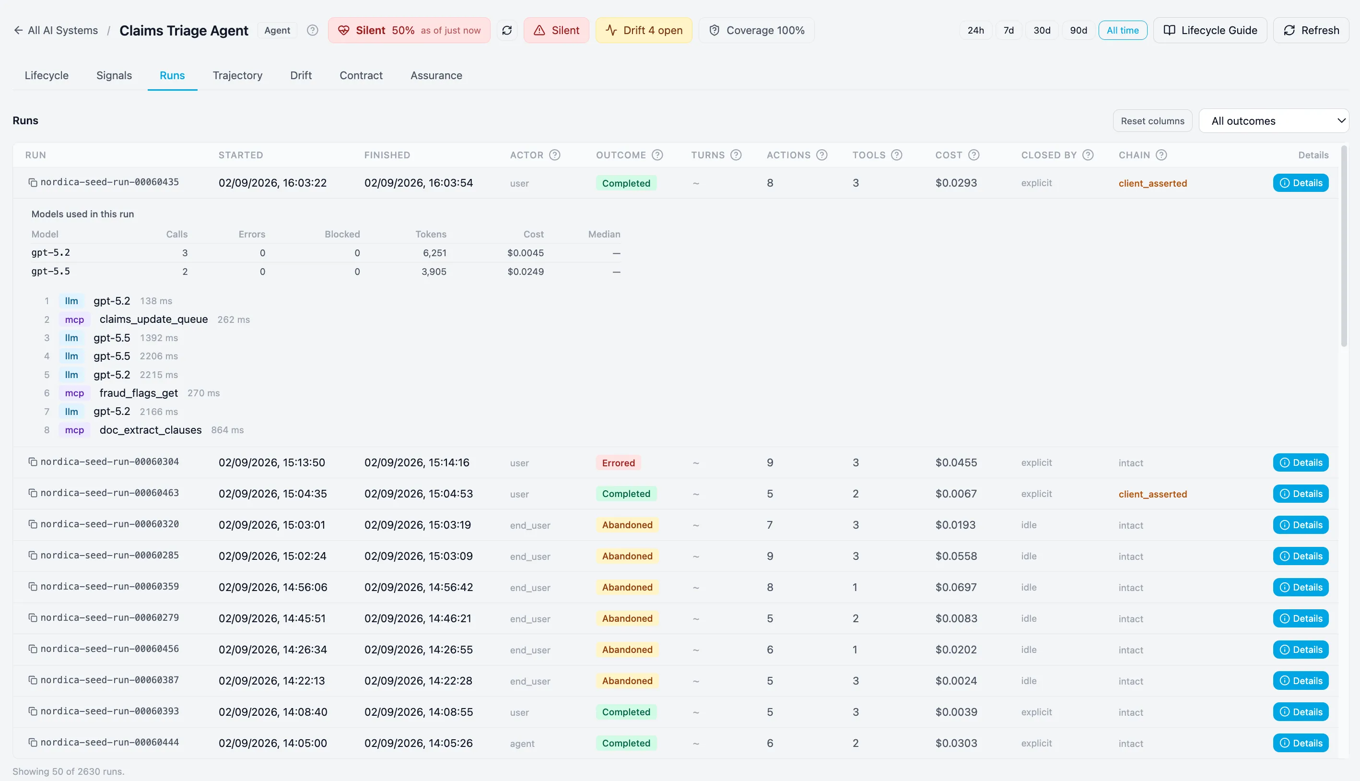Switch to the Signals tab
The height and width of the screenshot is (781, 1360).
click(114, 75)
